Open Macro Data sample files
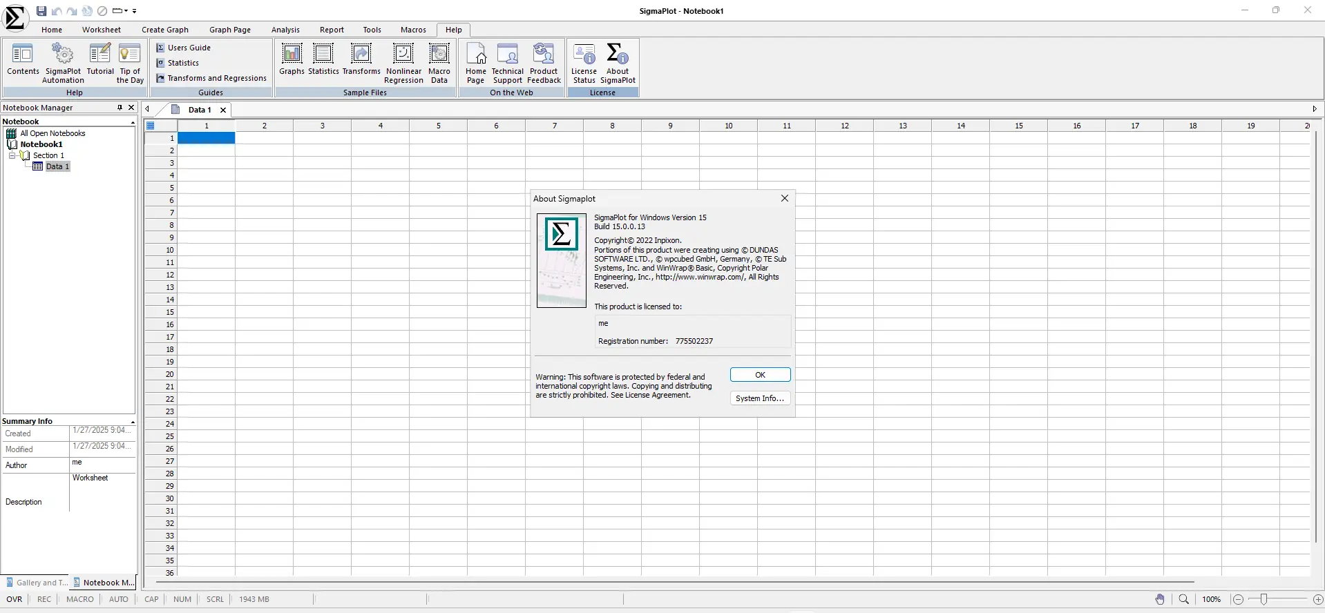The height and width of the screenshot is (613, 1325). (x=439, y=63)
